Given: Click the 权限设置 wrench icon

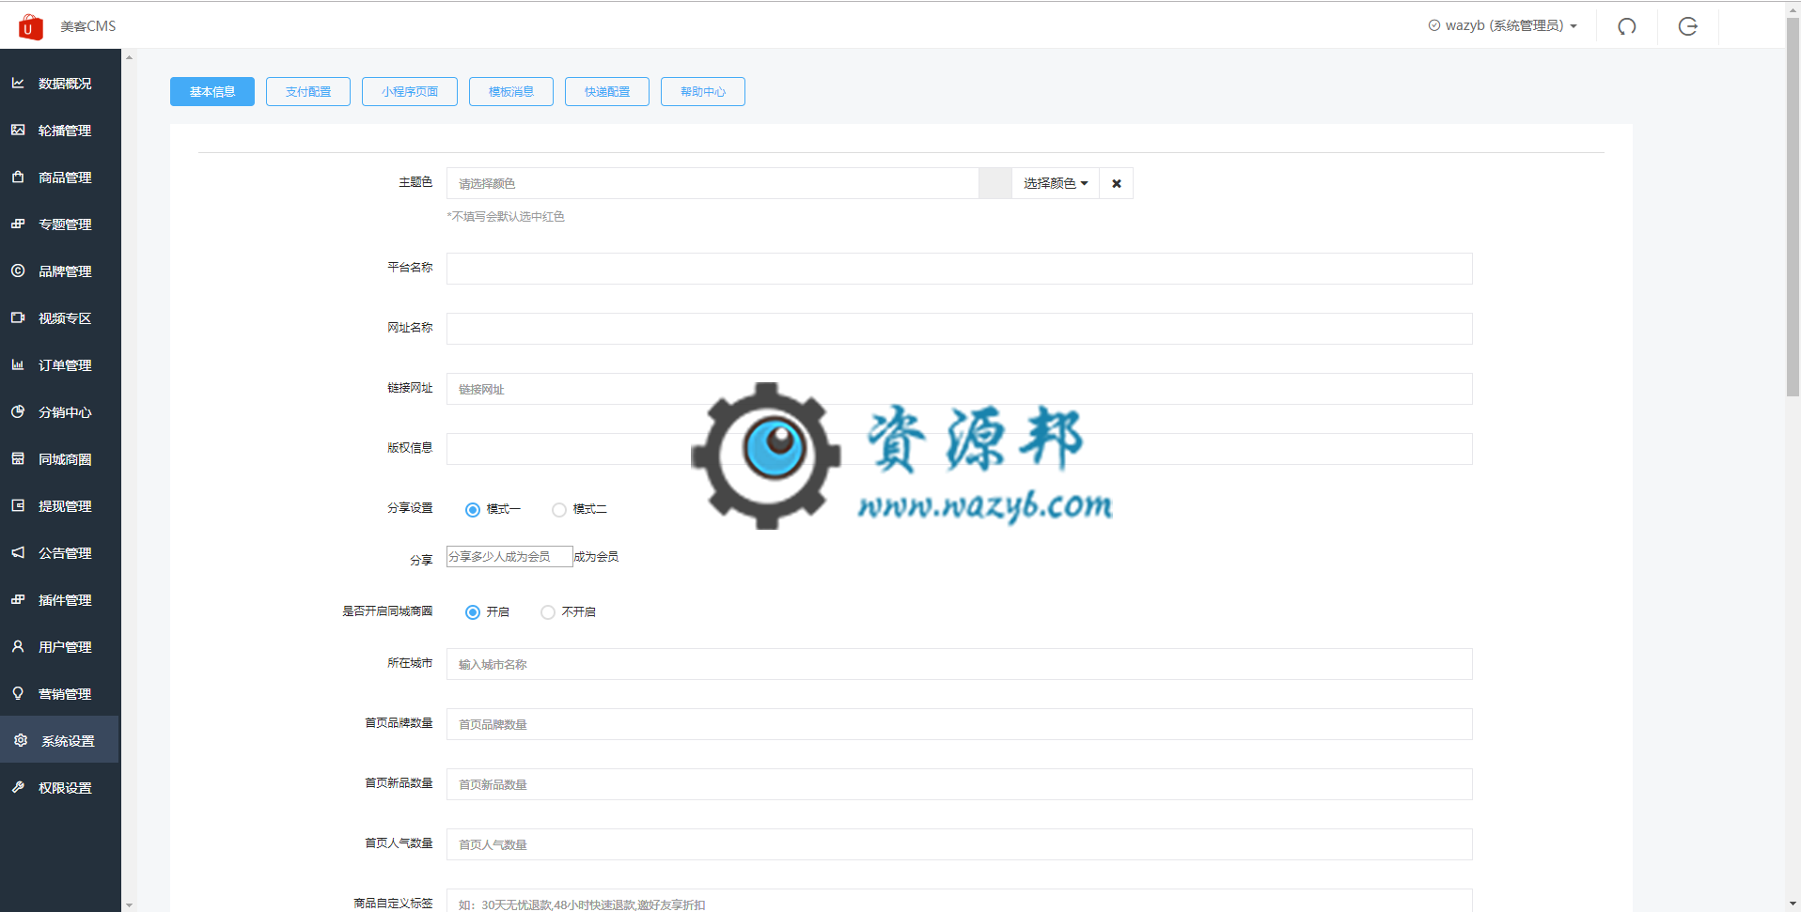Looking at the screenshot, I should click(18, 787).
